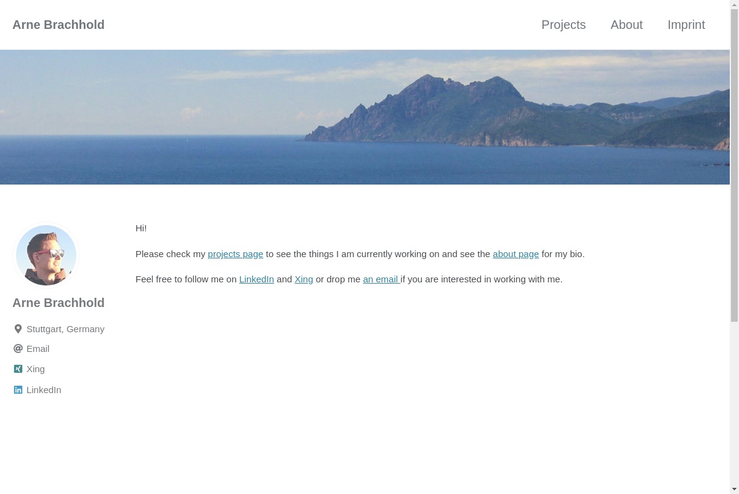
Task: Open the Imprint navigation item
Action: [686, 25]
